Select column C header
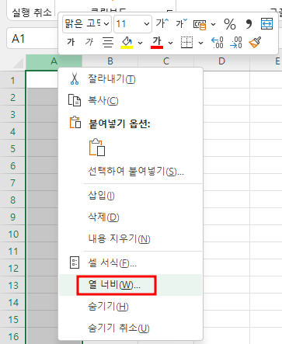This screenshot has height=344, width=282. tap(166, 62)
